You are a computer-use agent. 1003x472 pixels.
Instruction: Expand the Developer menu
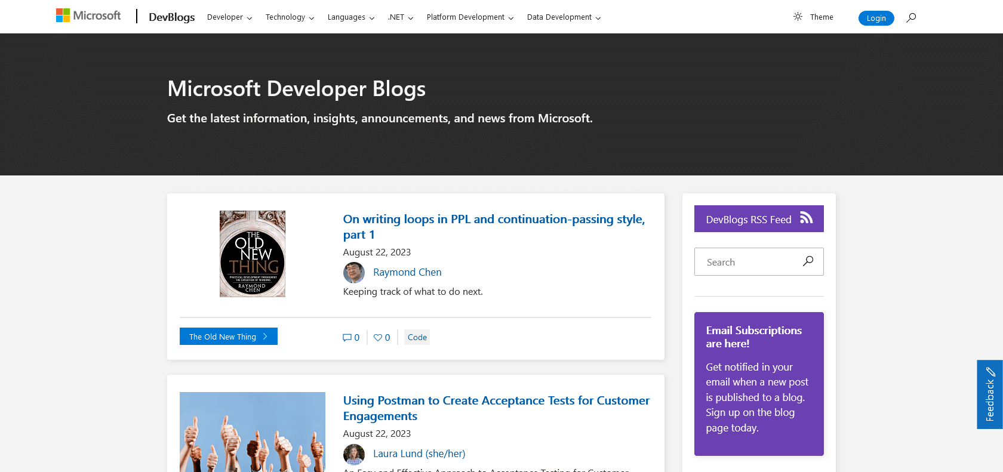pos(229,17)
